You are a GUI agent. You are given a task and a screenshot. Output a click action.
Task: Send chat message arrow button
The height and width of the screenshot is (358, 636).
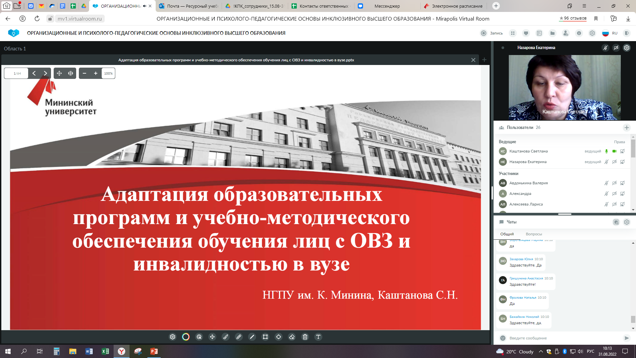tap(626, 338)
